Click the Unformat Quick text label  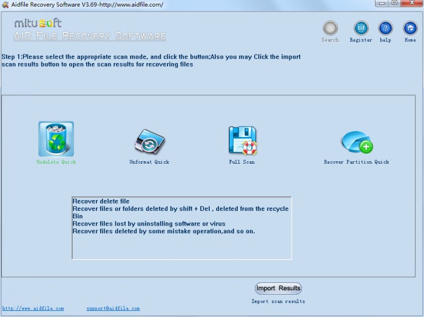pos(149,162)
